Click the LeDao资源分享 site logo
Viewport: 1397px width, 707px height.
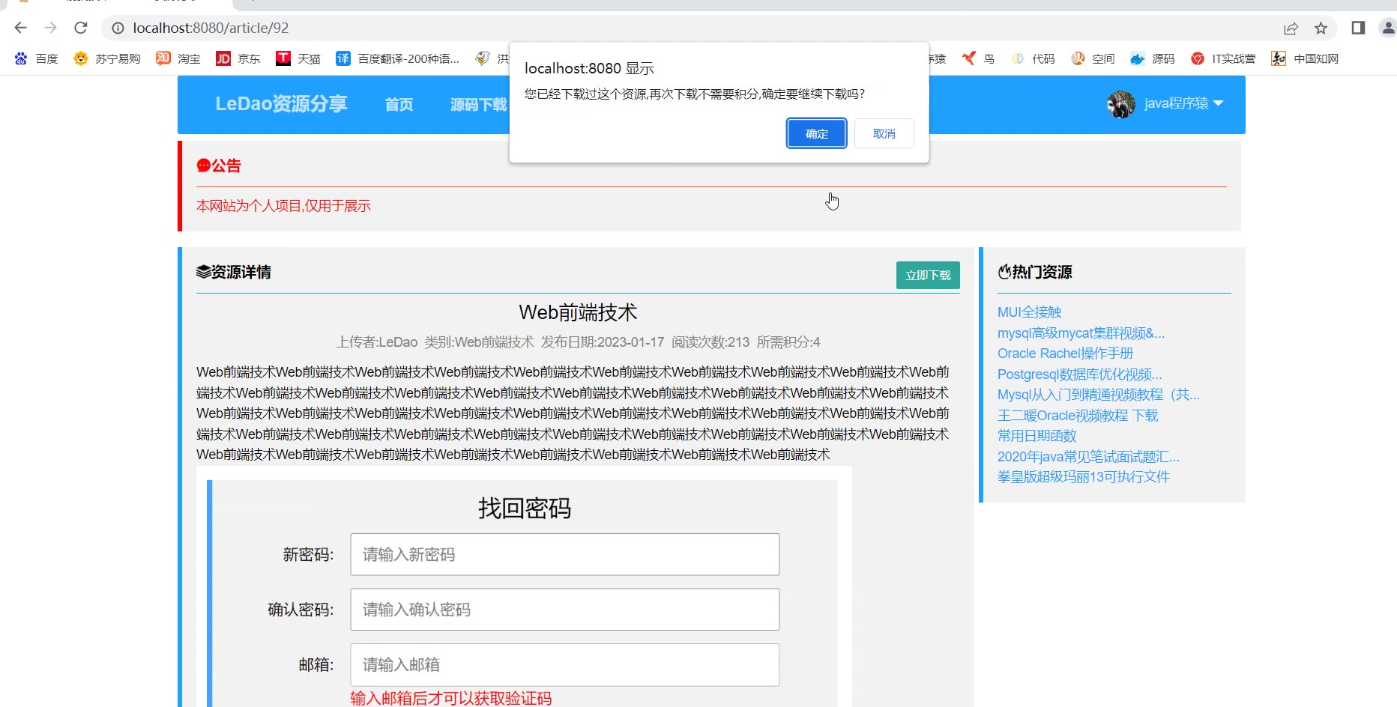(281, 103)
